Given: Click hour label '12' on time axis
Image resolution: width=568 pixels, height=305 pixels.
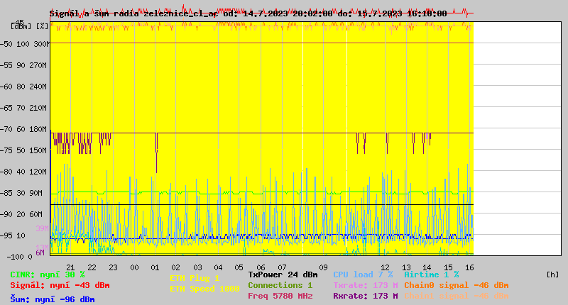Looking at the screenshot, I should [x=386, y=267].
